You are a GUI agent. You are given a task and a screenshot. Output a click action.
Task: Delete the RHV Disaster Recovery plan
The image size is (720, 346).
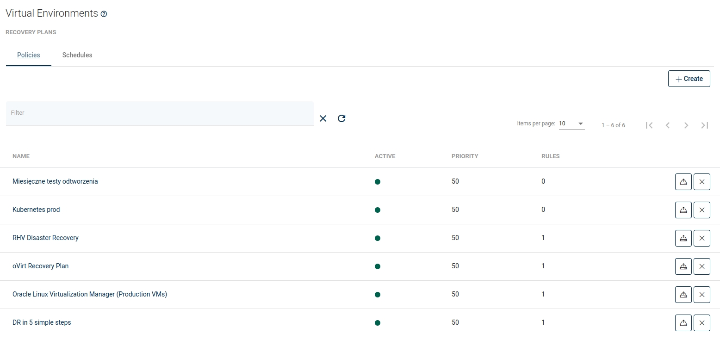click(701, 238)
